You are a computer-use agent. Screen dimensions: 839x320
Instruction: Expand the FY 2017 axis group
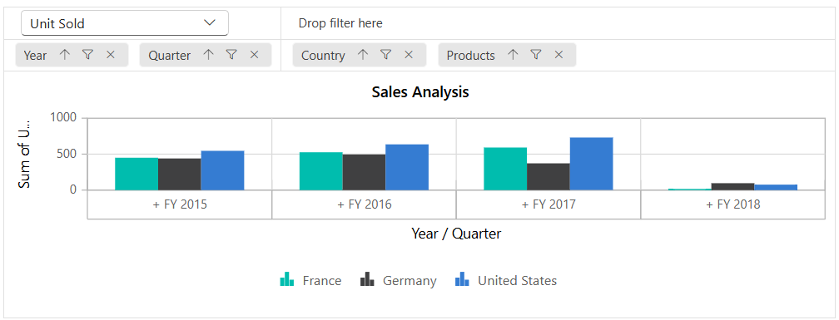tap(549, 204)
